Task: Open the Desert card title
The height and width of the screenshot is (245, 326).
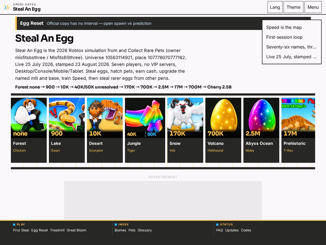Action: pyautogui.click(x=96, y=143)
